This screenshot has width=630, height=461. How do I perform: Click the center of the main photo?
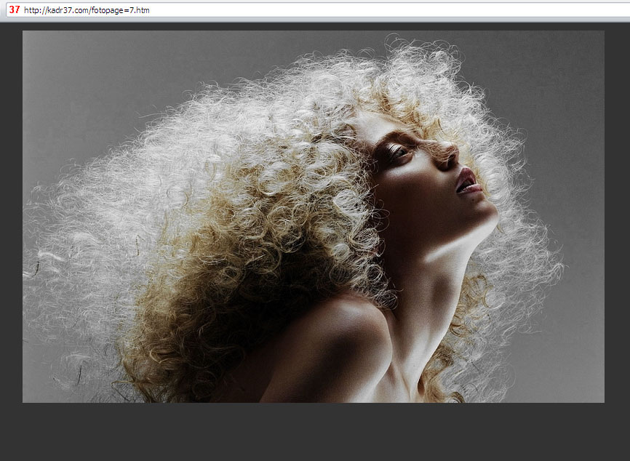pyautogui.click(x=313, y=216)
